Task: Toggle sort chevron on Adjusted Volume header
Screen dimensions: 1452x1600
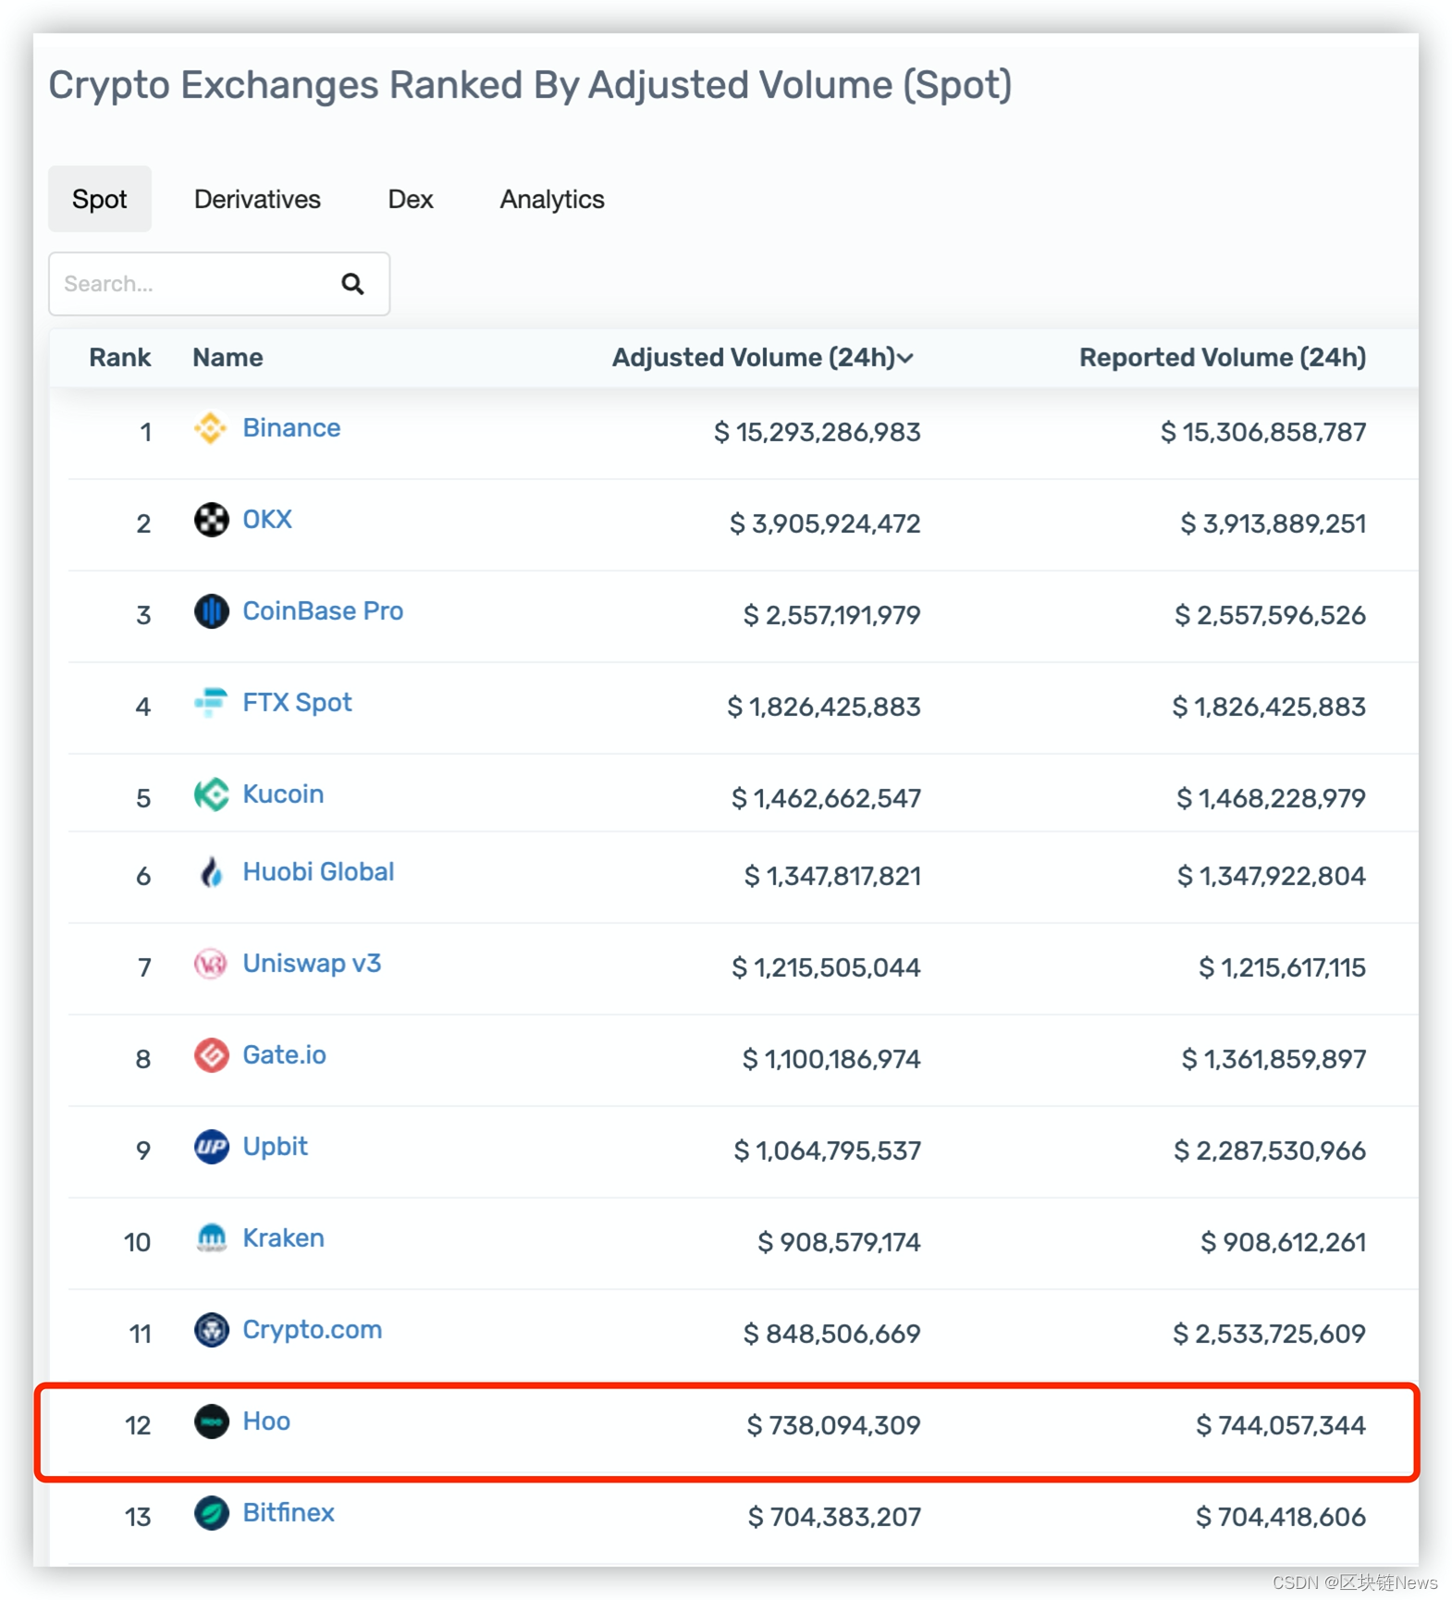Action: 906,358
